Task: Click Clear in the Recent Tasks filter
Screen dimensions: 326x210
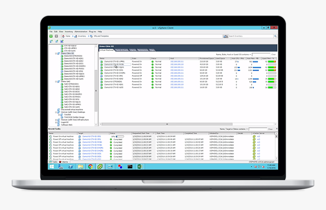Action: tap(270, 129)
